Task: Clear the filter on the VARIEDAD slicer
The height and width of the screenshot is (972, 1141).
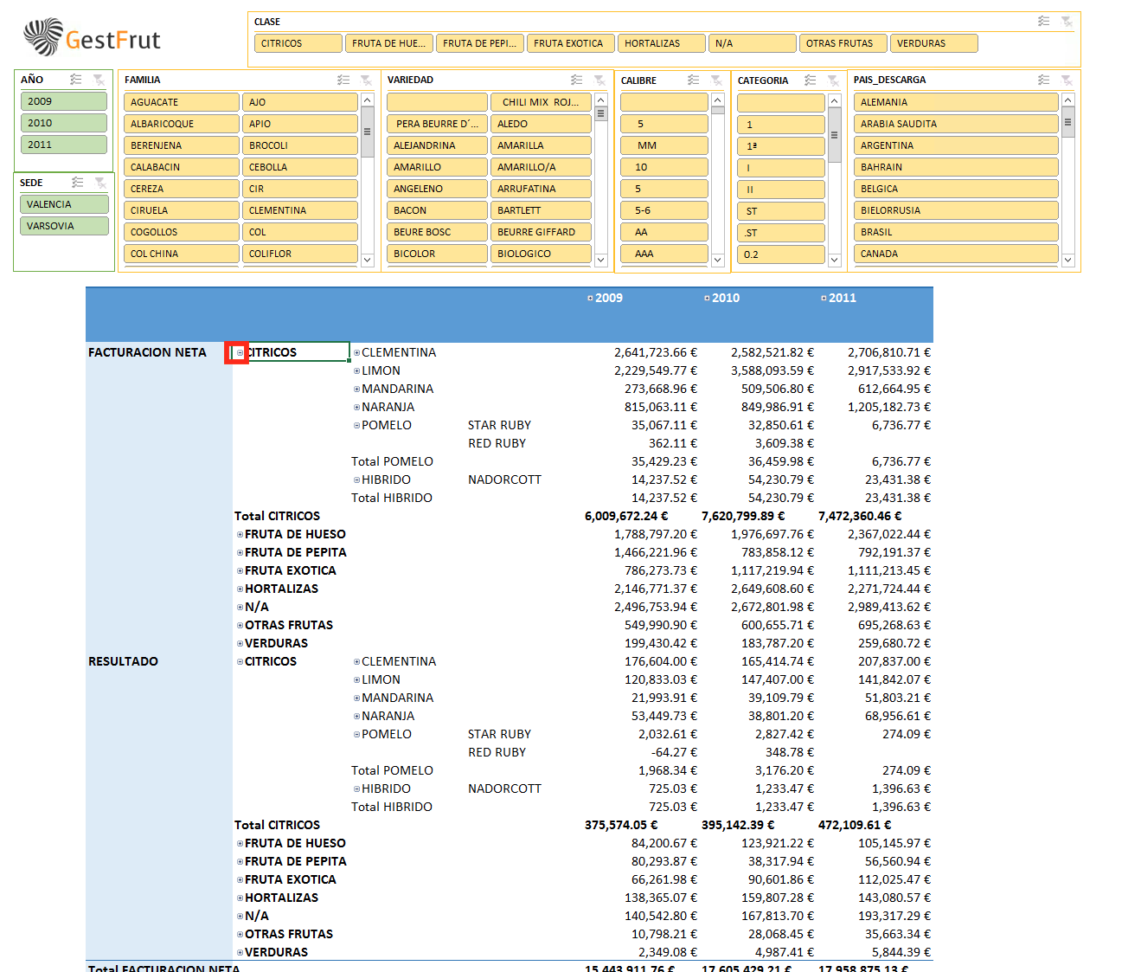Action: click(x=599, y=80)
